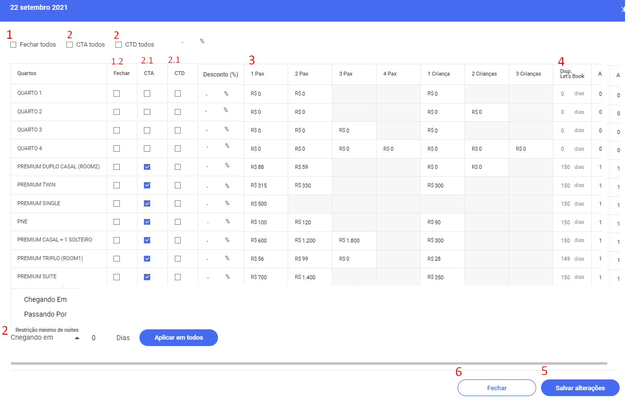Viewport: 626px width, 401px height.
Task: Tick the CTD todos checkbox
Action: [119, 45]
